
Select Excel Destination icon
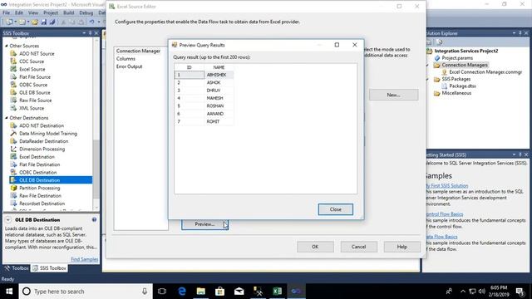pyautogui.click(x=13, y=157)
